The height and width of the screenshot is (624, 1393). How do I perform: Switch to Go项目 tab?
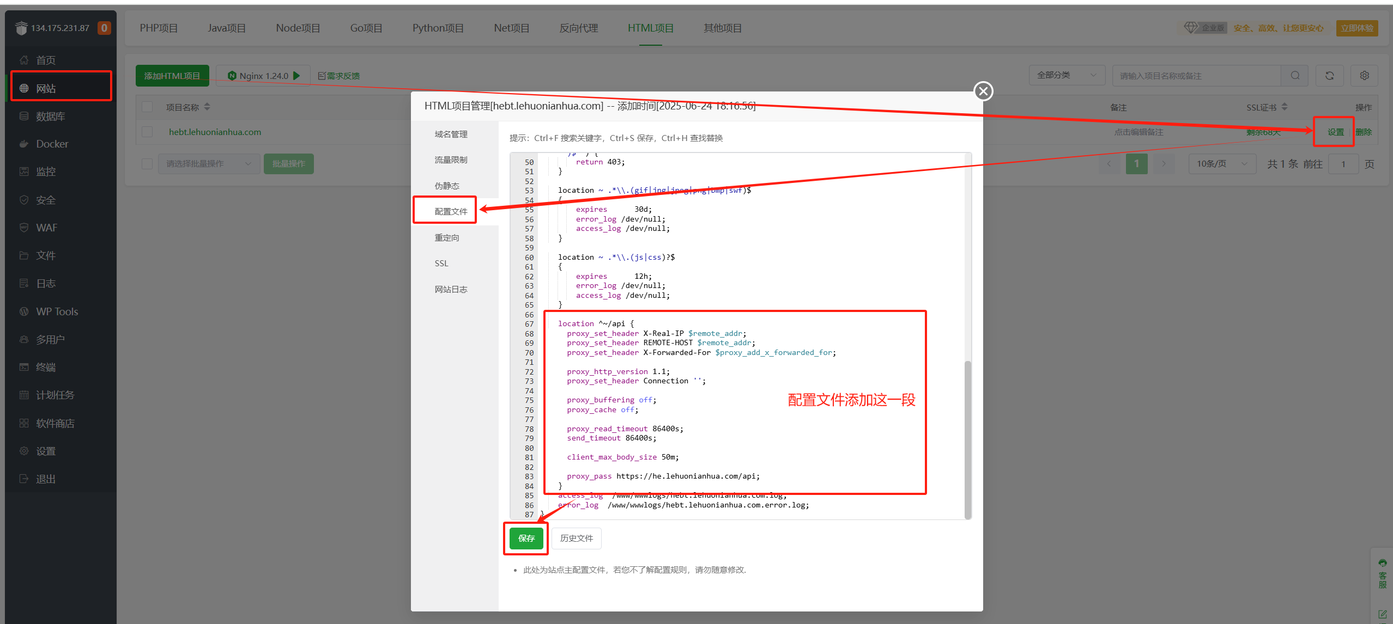point(366,28)
